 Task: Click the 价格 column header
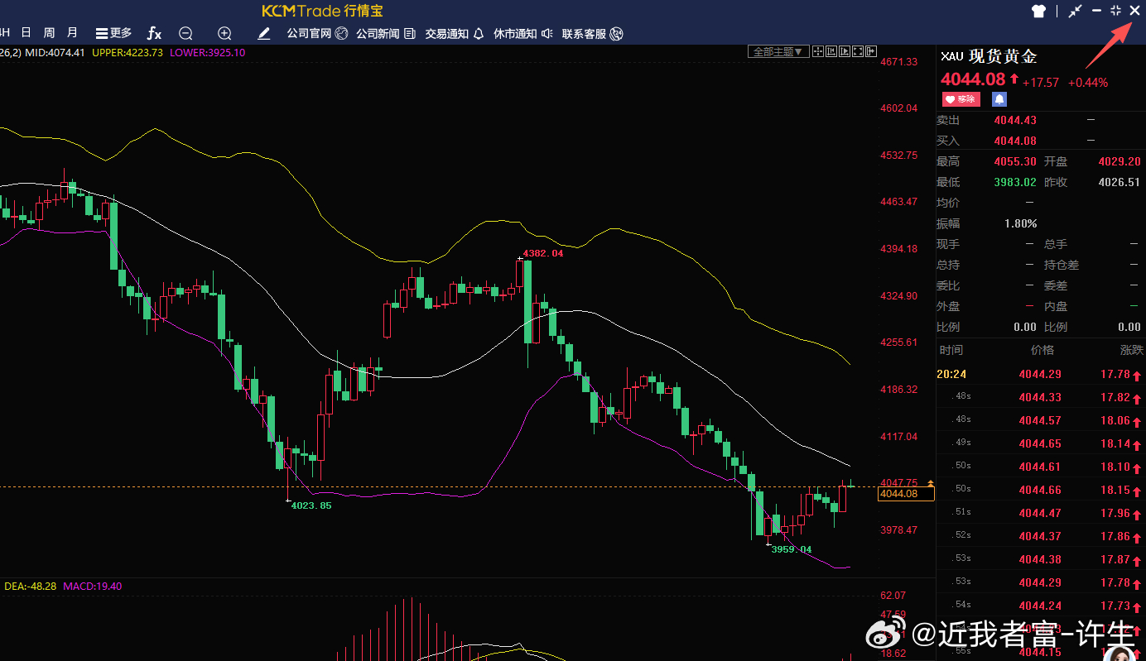pyautogui.click(x=1042, y=350)
